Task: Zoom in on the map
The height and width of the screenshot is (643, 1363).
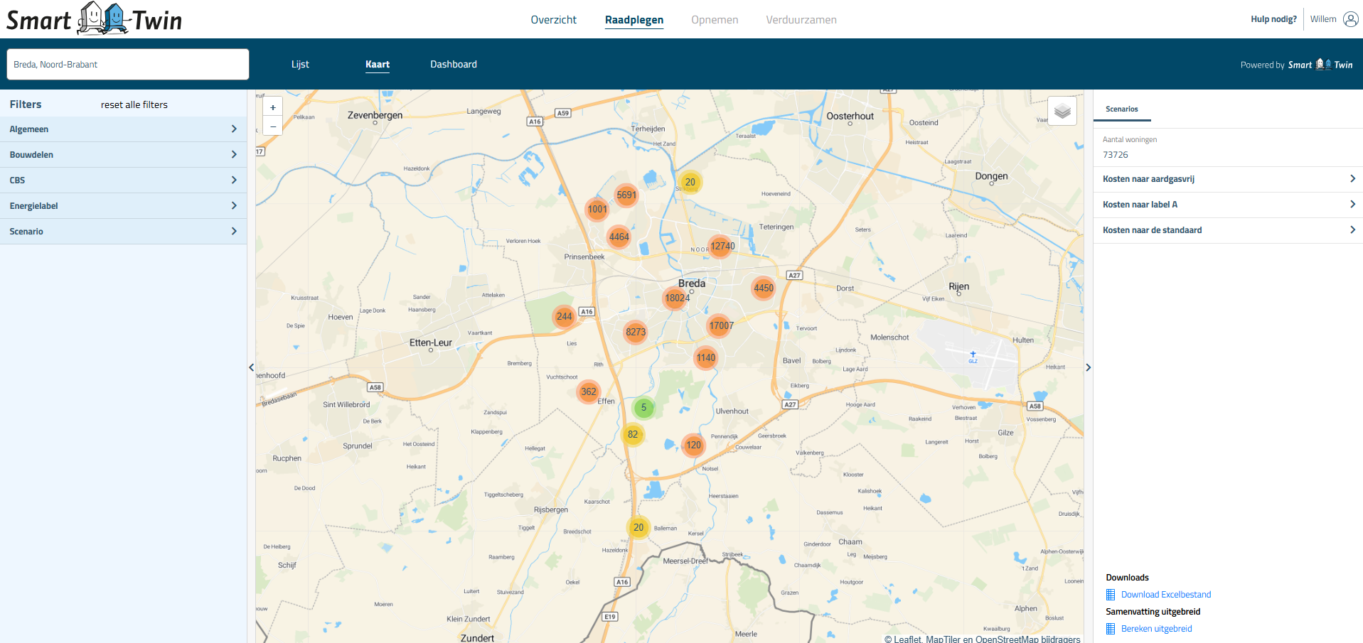Action: pos(273,107)
